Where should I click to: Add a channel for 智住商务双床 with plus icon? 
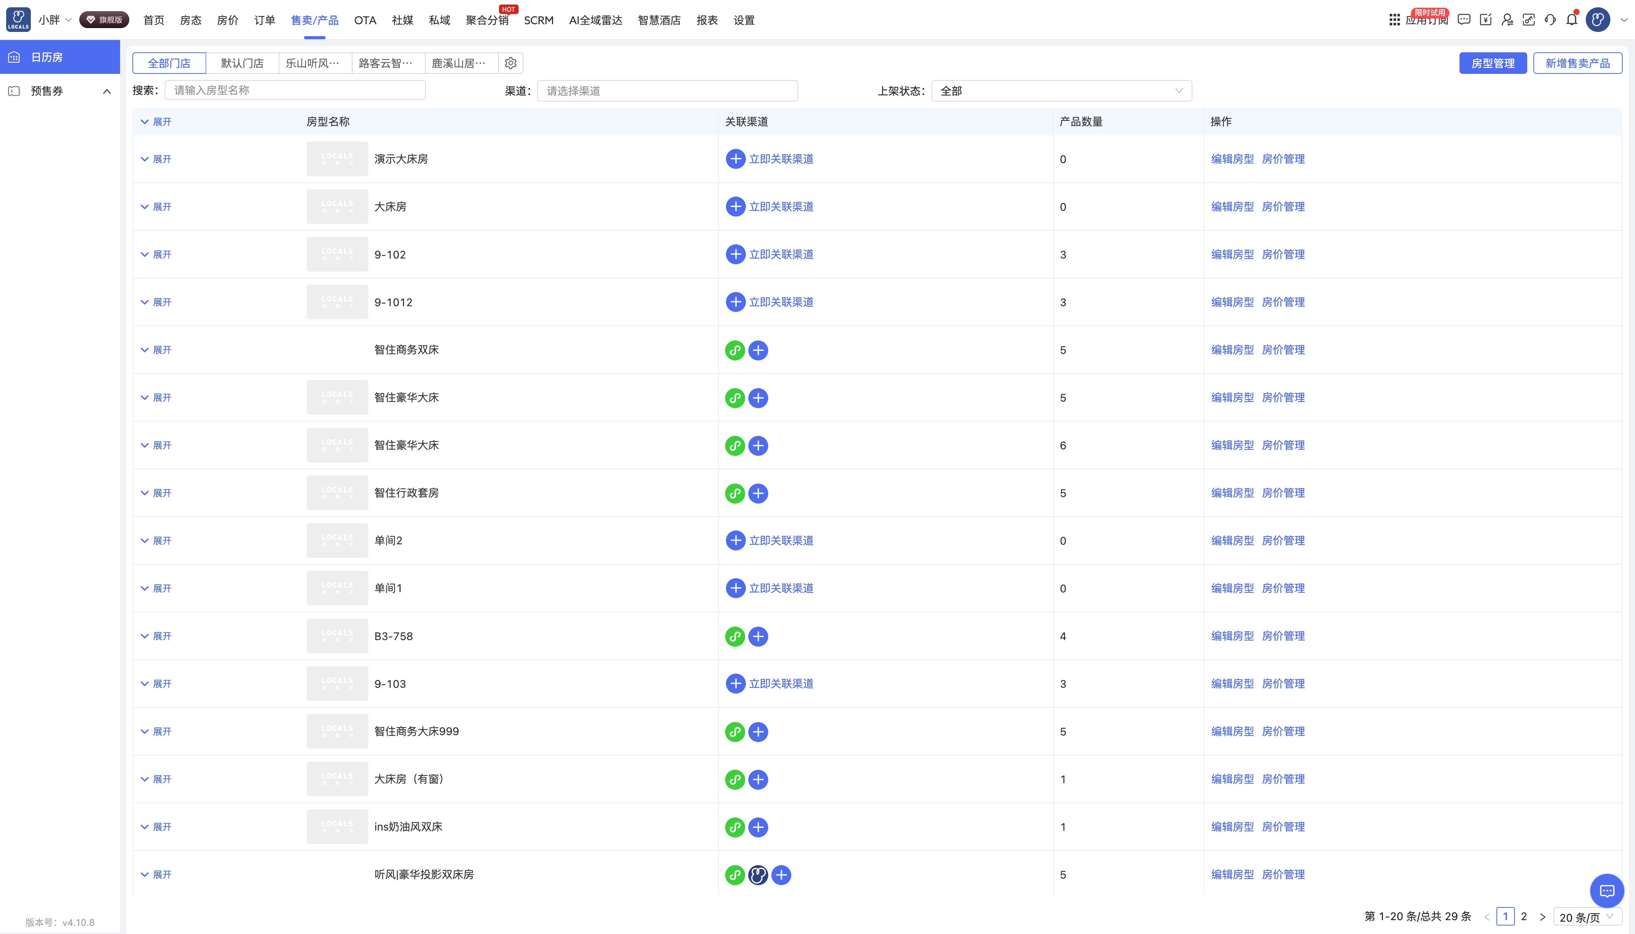(758, 350)
